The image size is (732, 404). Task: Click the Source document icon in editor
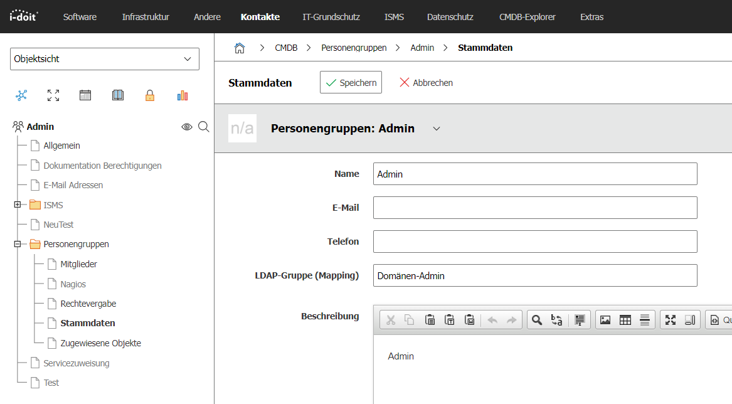pyautogui.click(x=714, y=320)
